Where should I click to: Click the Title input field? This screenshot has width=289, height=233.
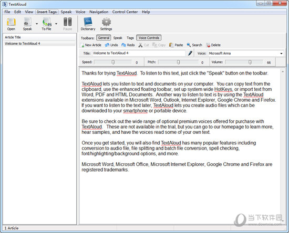coord(139,53)
